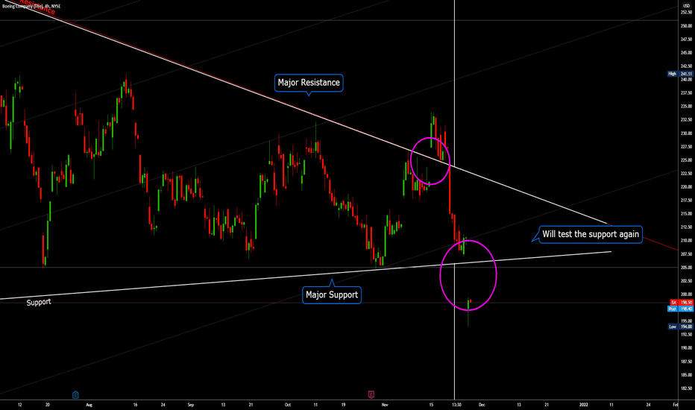The height and width of the screenshot is (410, 695).
Task: Click the 182.50 price axis label
Action: point(686,388)
